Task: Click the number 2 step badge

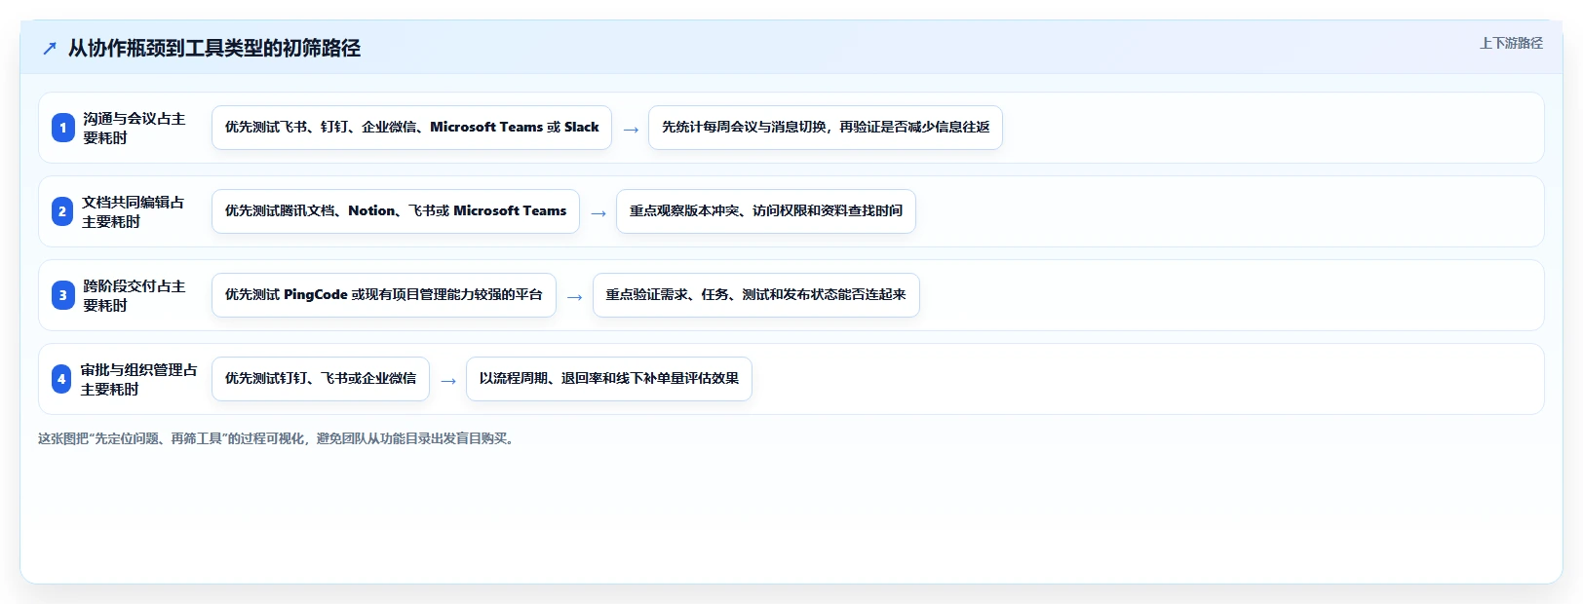Action: tap(62, 211)
